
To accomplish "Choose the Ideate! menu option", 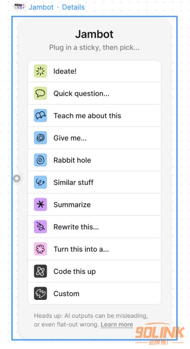I will pos(94,71).
